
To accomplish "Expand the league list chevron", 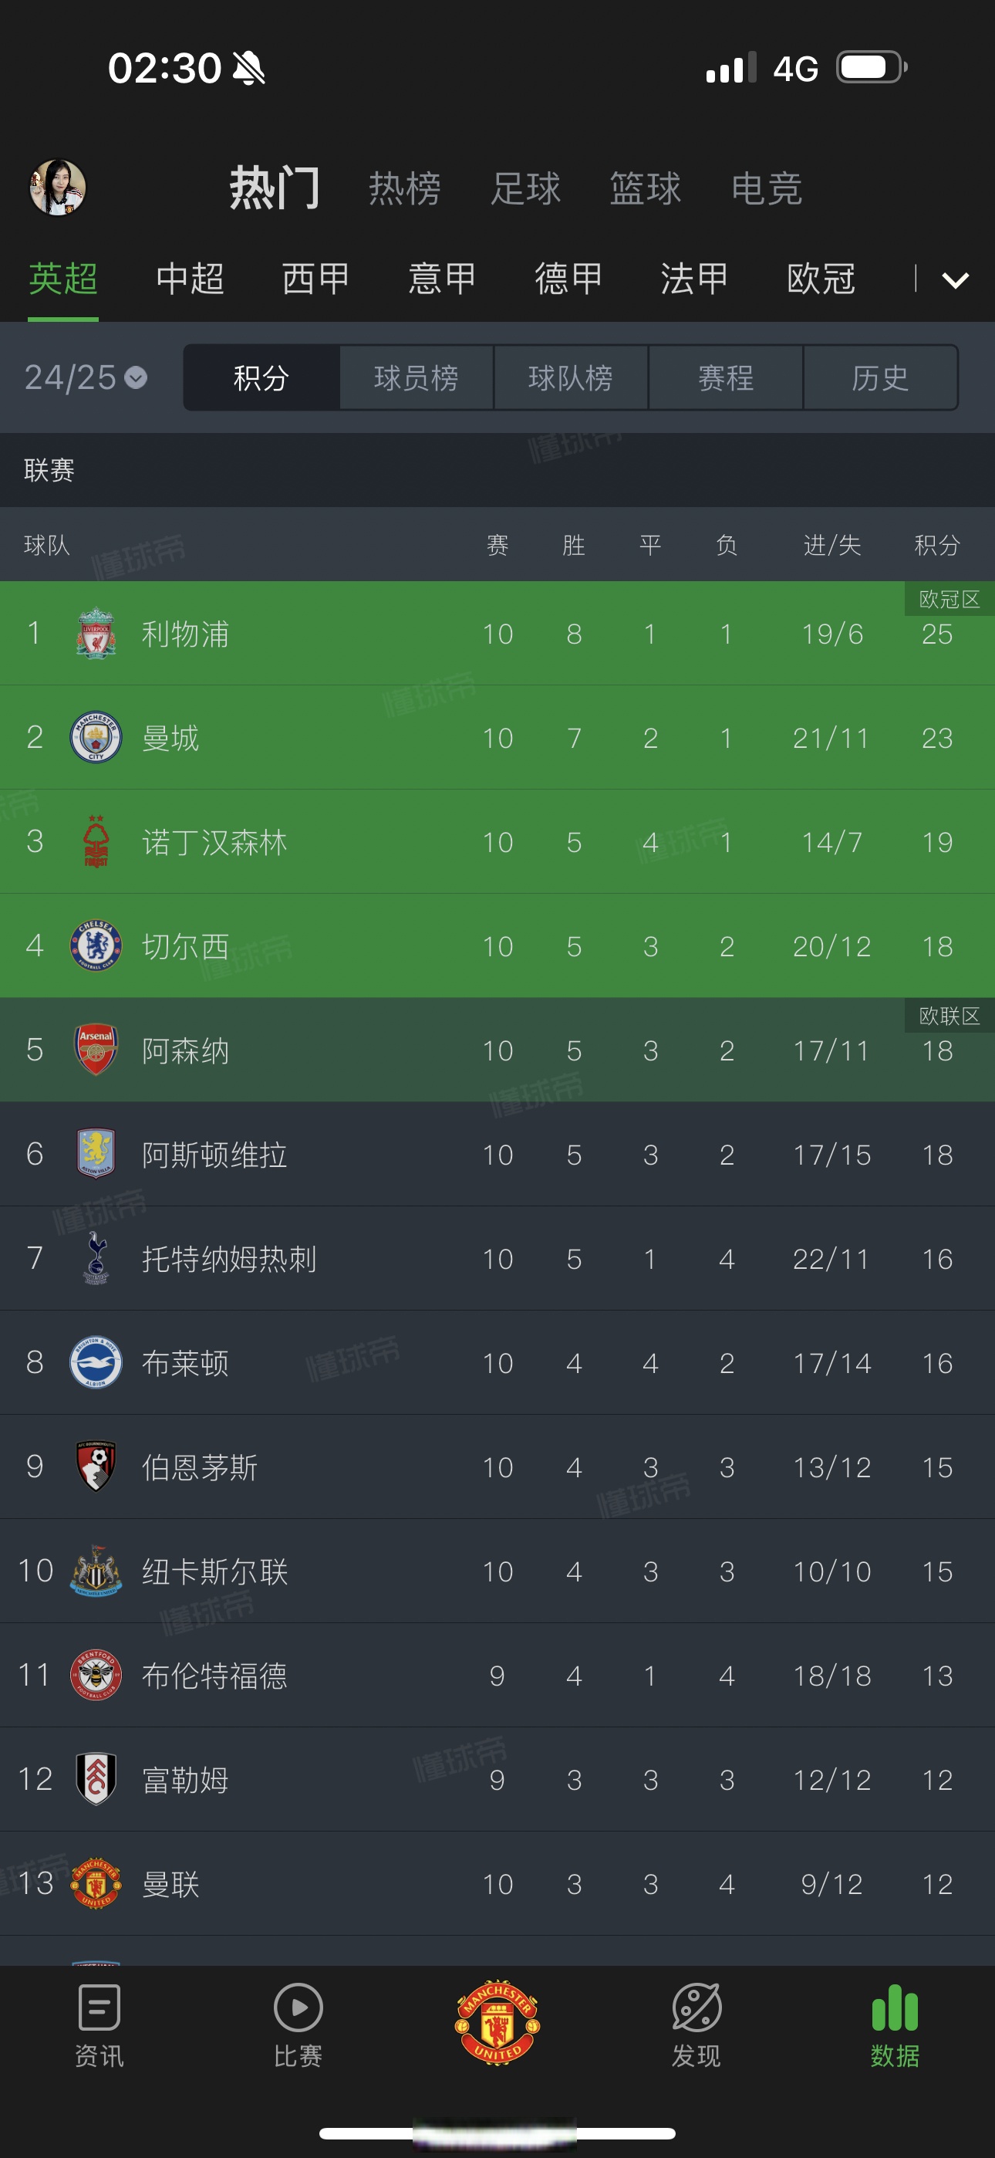I will (x=955, y=280).
